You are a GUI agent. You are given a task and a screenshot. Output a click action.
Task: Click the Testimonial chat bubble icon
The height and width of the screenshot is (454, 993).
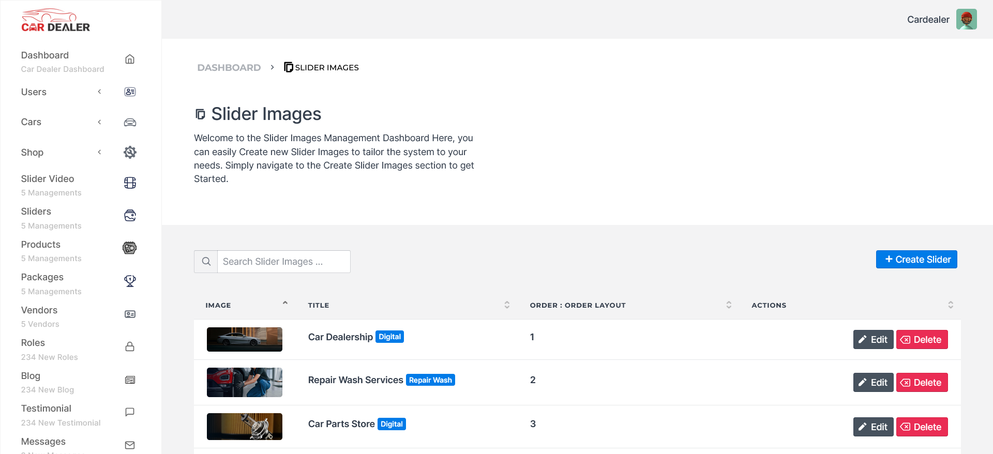click(130, 412)
